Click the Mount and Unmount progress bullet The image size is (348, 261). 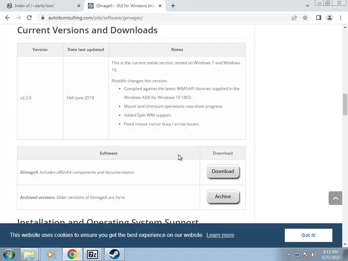pos(174,106)
